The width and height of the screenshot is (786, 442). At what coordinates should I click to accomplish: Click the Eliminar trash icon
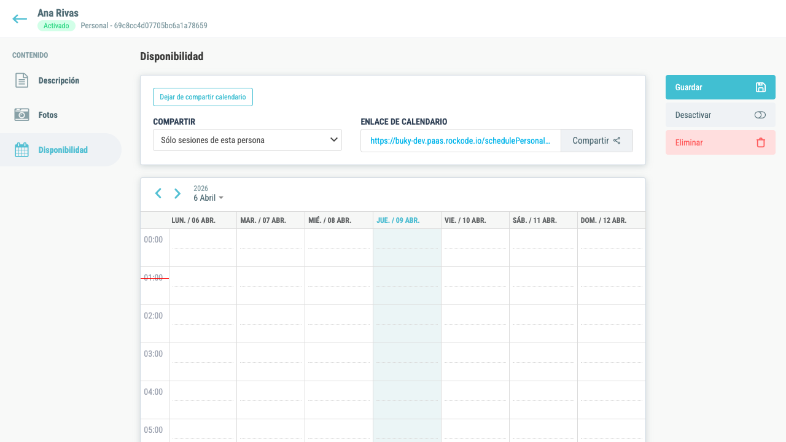(x=761, y=142)
